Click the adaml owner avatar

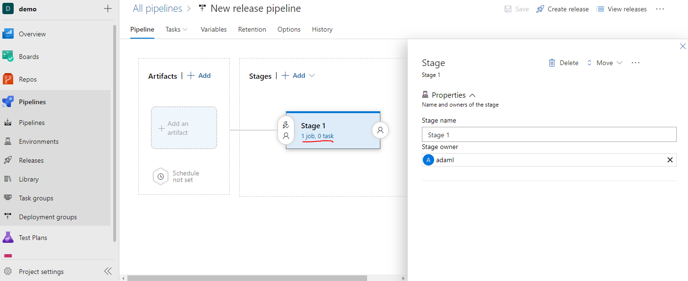428,160
